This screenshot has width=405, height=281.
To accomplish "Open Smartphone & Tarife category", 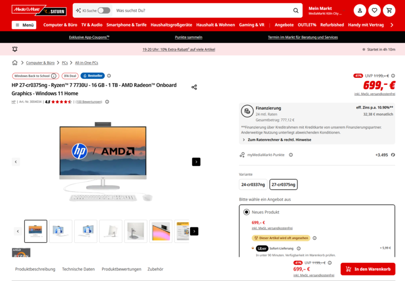I will [x=126, y=25].
